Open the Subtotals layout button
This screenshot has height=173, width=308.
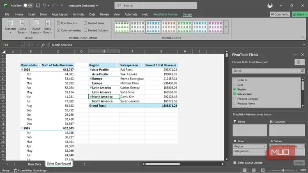[10, 27]
